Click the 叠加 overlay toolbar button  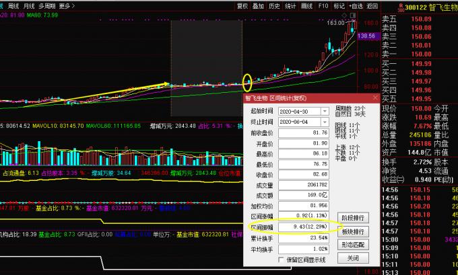pyautogui.click(x=258, y=6)
